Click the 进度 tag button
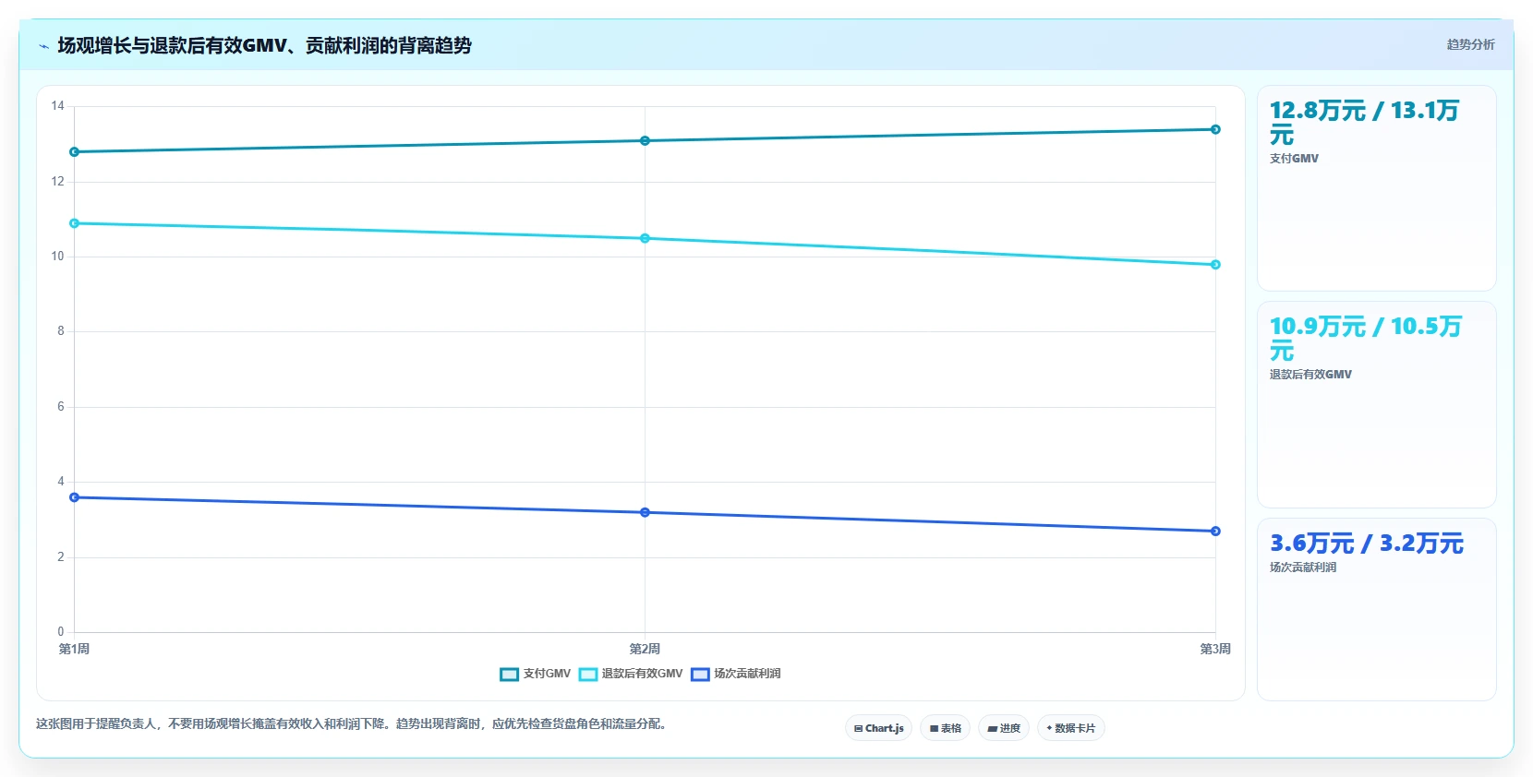Image resolution: width=1533 pixels, height=777 pixels. coord(1004,728)
